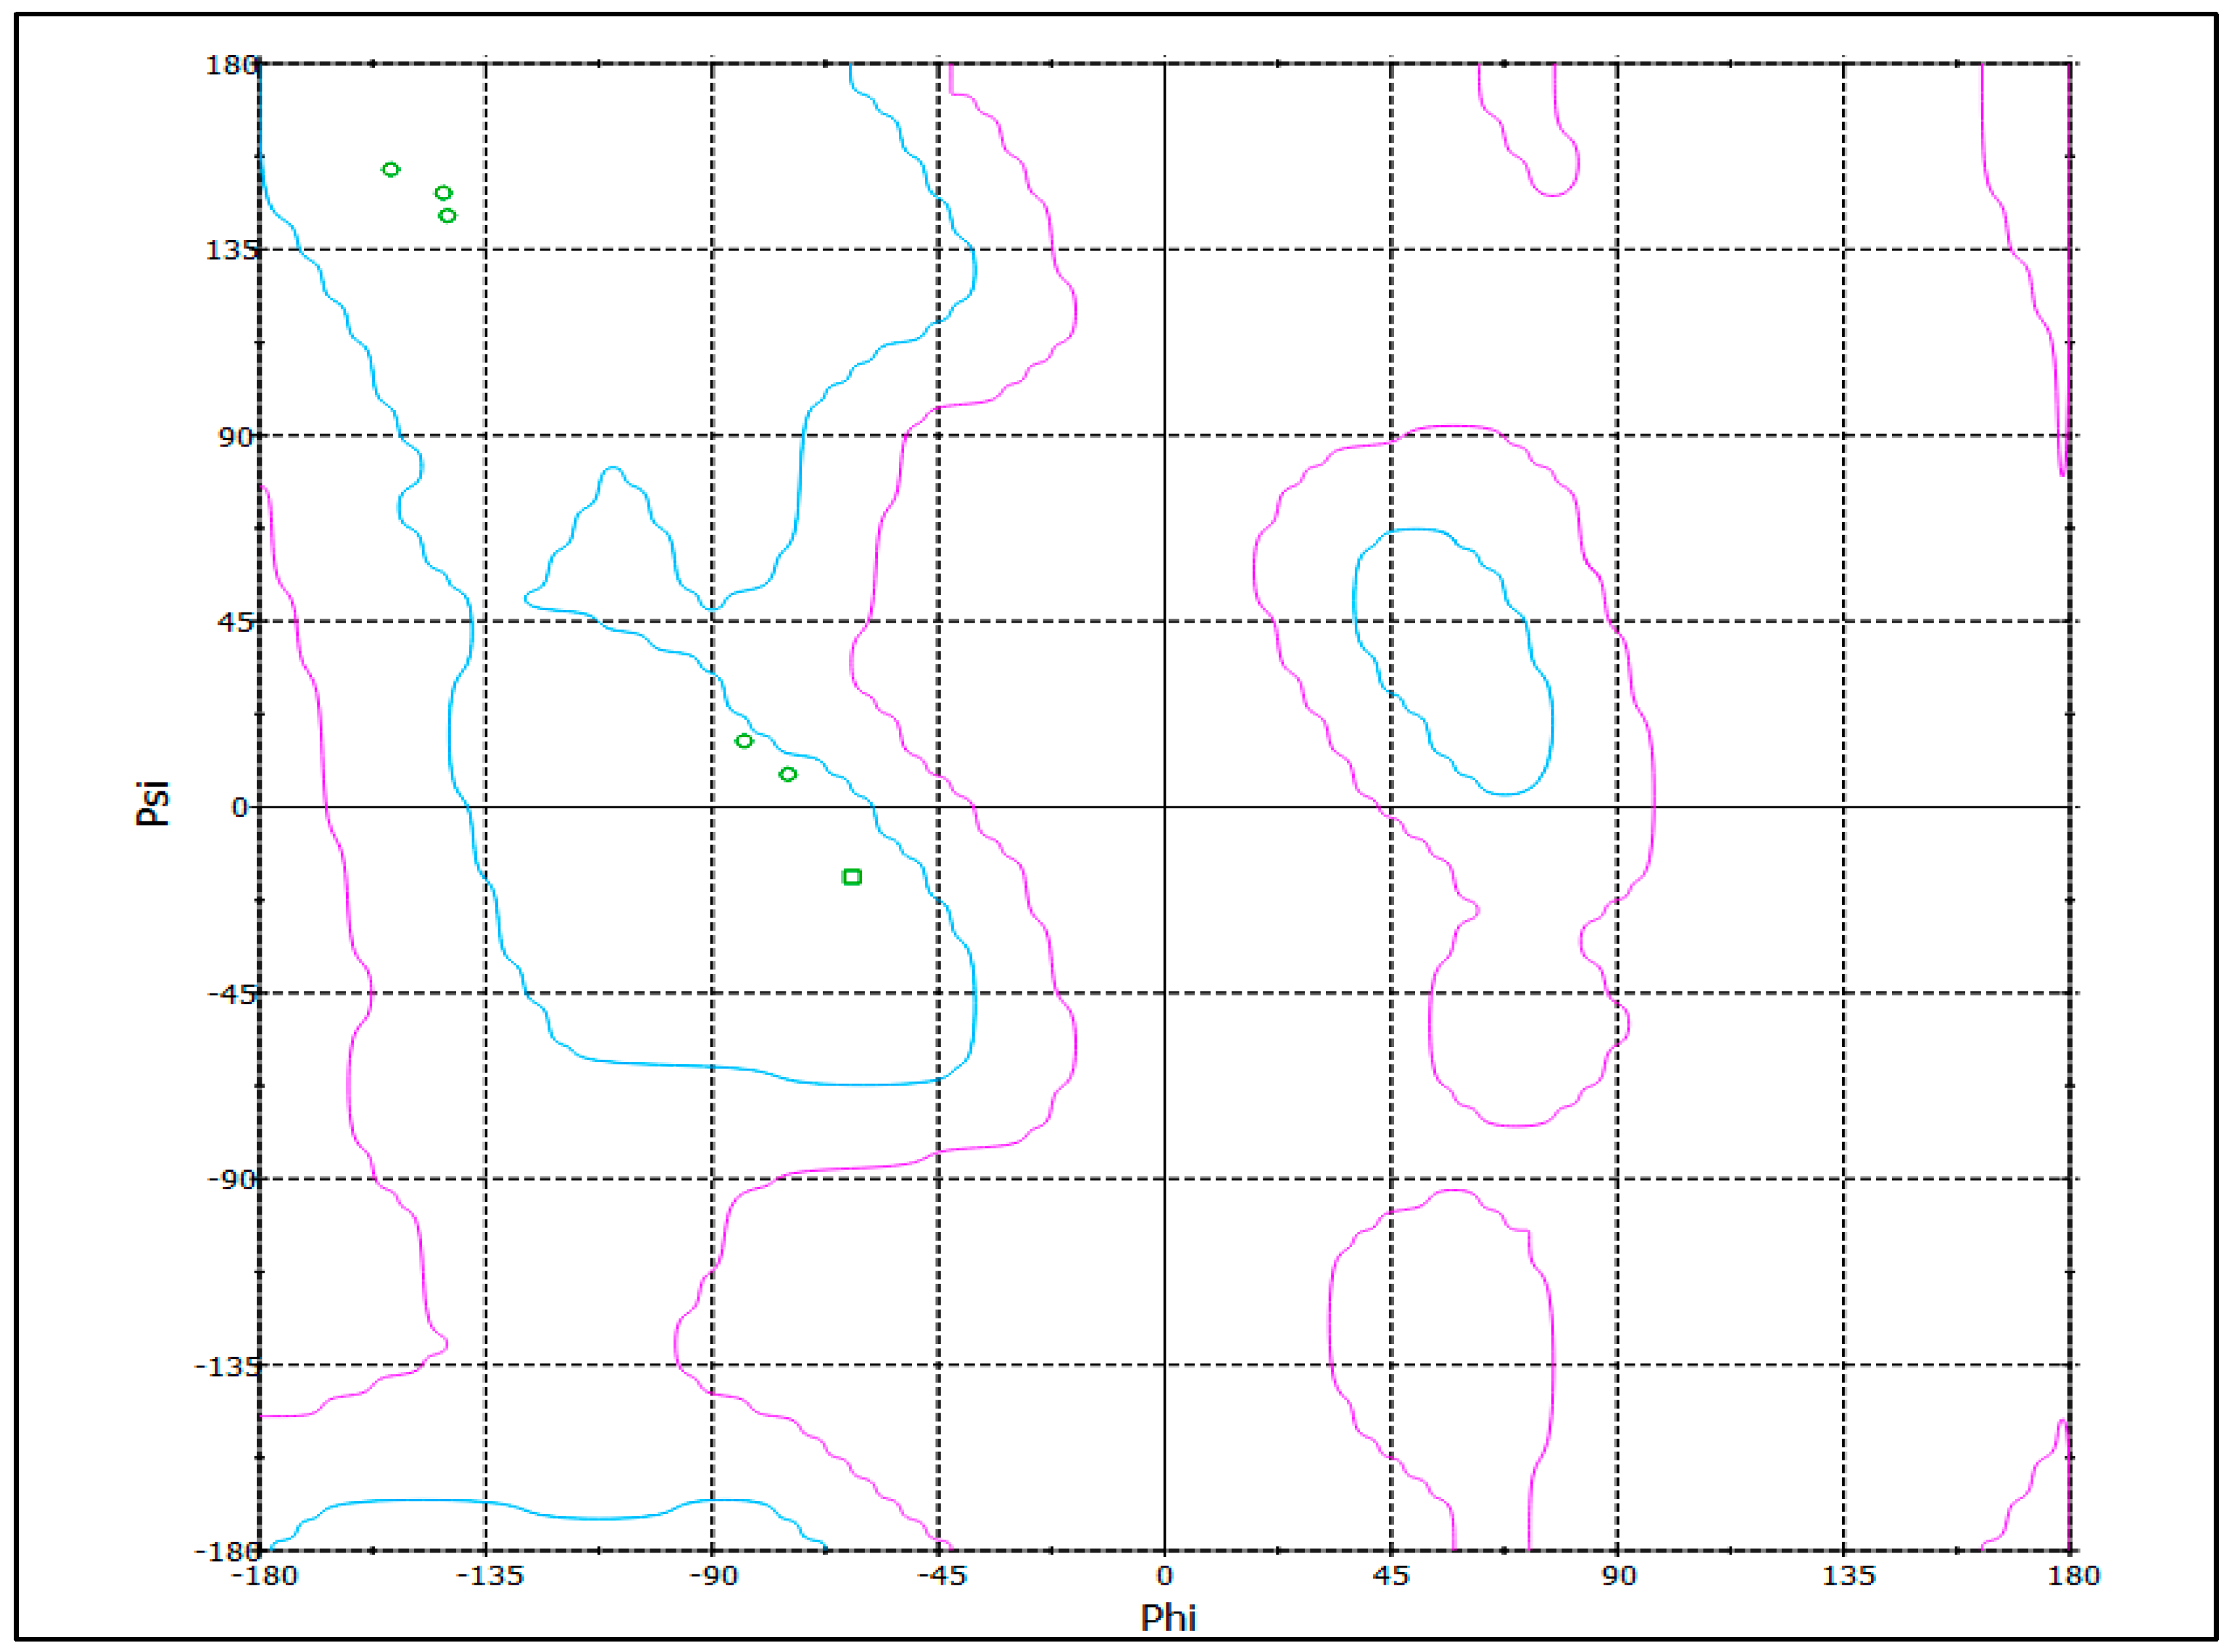Select the lowest circle of upper-left trio
The image size is (2234, 1652).
448,216
